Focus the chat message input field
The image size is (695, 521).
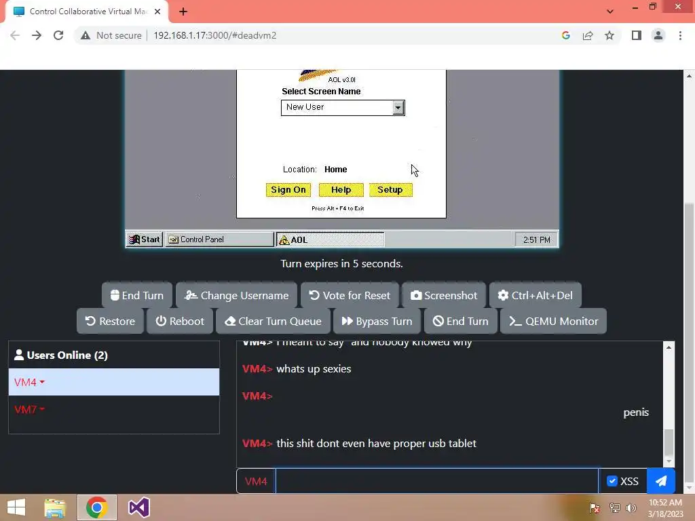(x=436, y=481)
